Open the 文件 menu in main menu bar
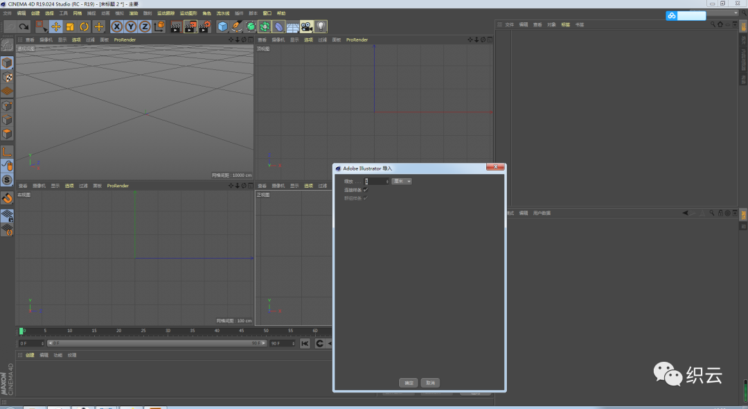This screenshot has width=748, height=409. pyautogui.click(x=7, y=13)
